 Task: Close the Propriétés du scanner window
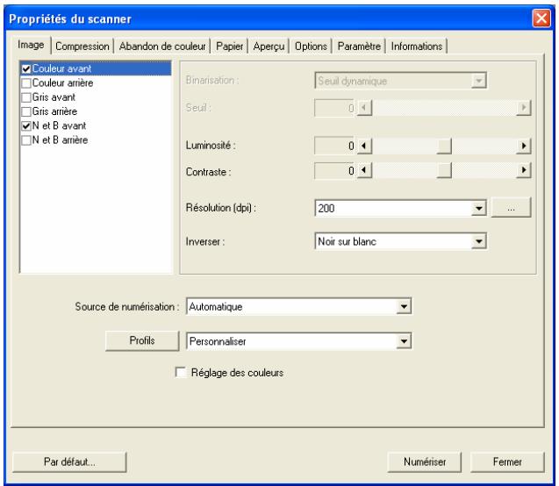pos(541,18)
